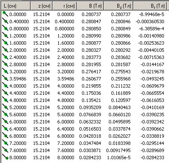Screen dimensions: 169x163
Task: Click the point icon of row L 3.59486
Action: [x=5, y=78]
